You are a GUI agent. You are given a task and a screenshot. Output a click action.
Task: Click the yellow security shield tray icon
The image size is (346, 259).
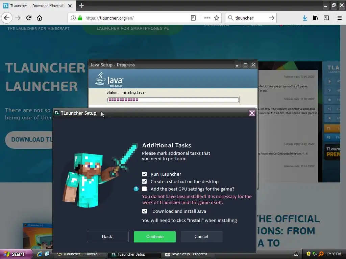308,254
